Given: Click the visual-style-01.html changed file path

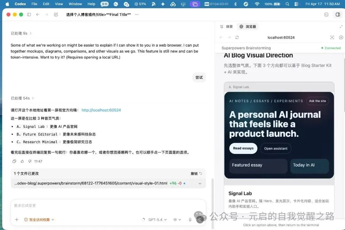Looking at the screenshot, I should [x=91, y=183].
